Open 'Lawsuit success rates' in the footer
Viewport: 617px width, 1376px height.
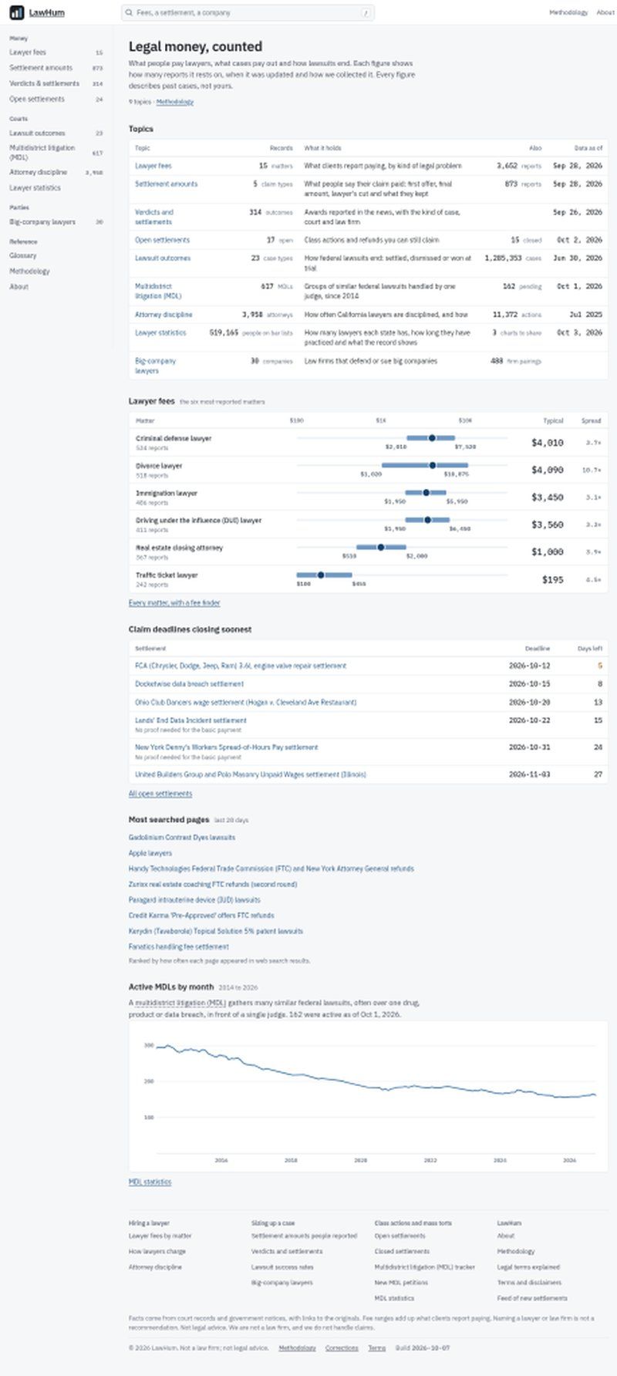point(282,1267)
